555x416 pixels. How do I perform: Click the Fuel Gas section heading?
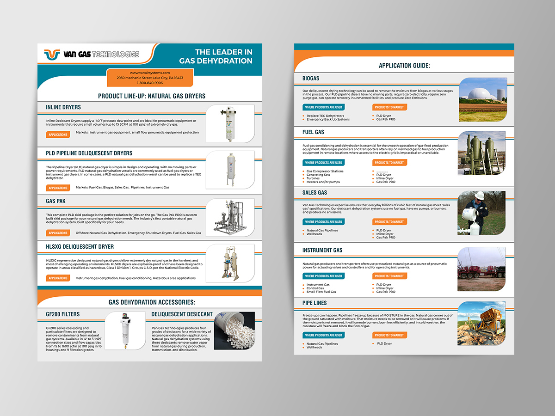pos(313,132)
